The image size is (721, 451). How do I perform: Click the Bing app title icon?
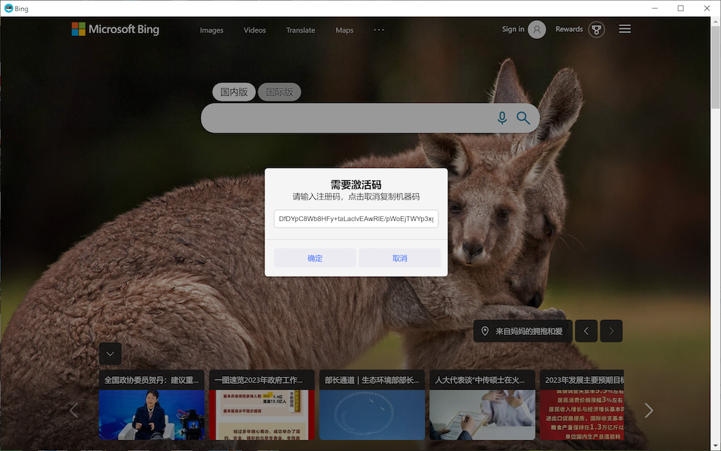[x=8, y=8]
